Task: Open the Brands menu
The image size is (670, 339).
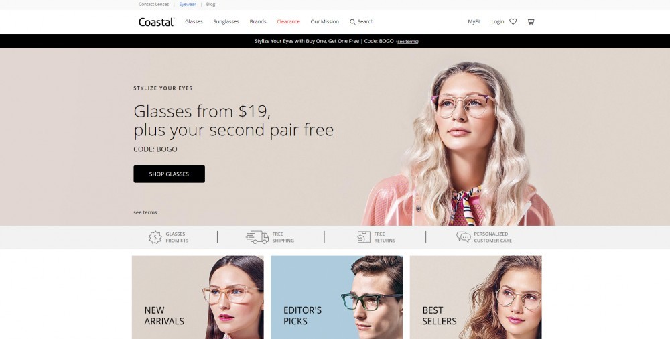Action: [258, 22]
